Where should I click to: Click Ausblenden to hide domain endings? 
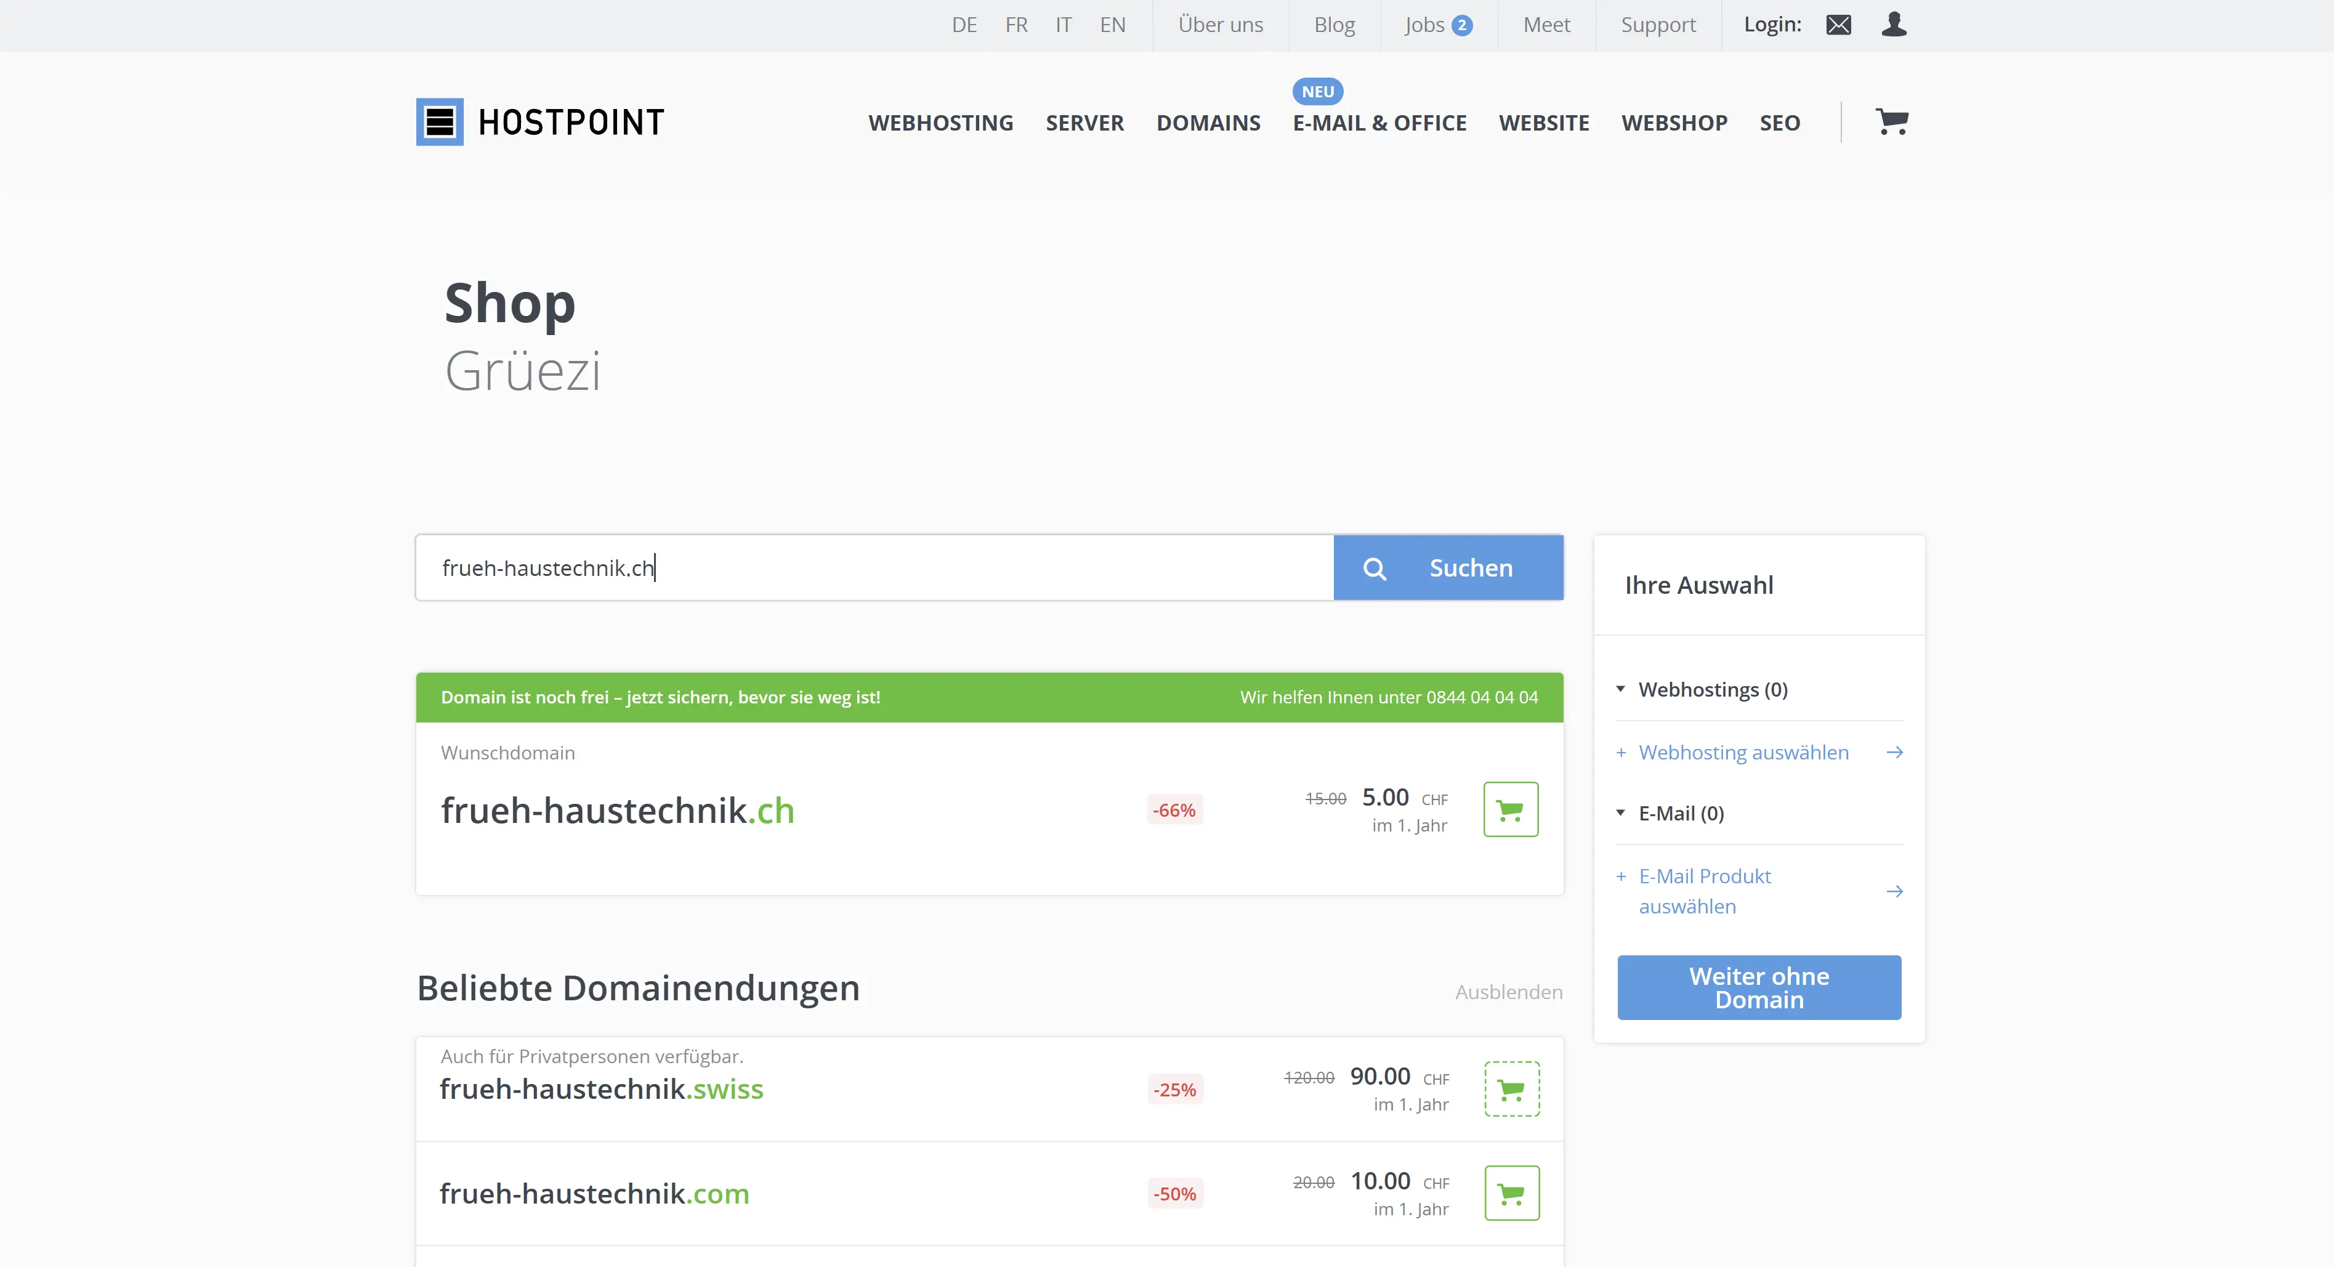click(1509, 992)
